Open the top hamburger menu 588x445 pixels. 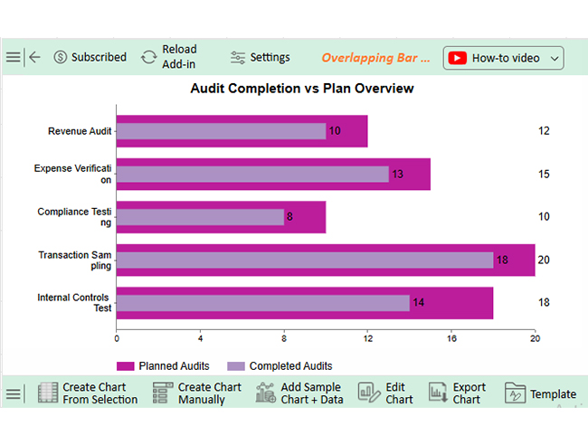tap(13, 57)
